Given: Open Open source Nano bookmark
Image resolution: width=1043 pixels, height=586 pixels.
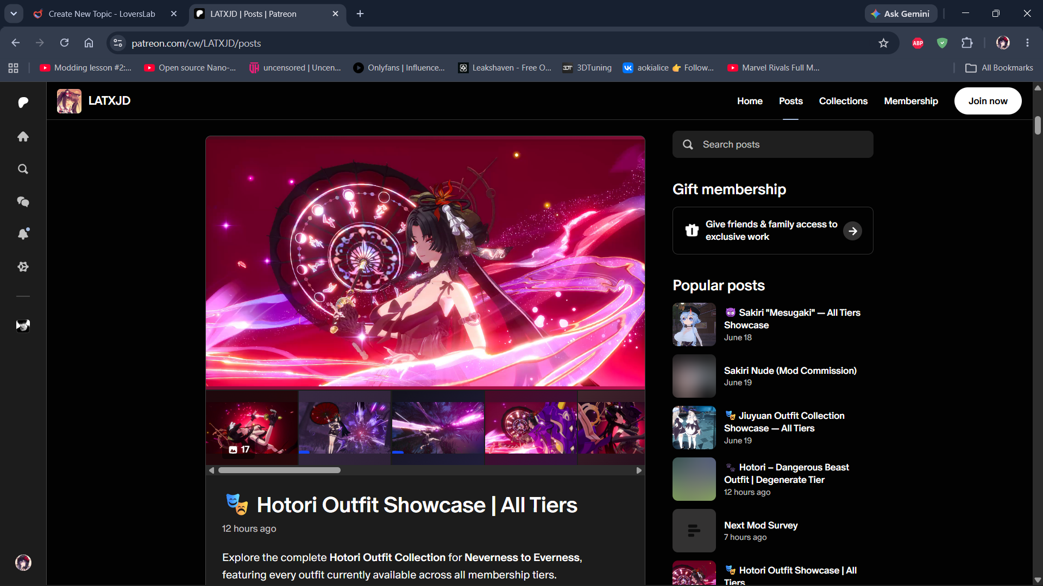Looking at the screenshot, I should (x=190, y=68).
